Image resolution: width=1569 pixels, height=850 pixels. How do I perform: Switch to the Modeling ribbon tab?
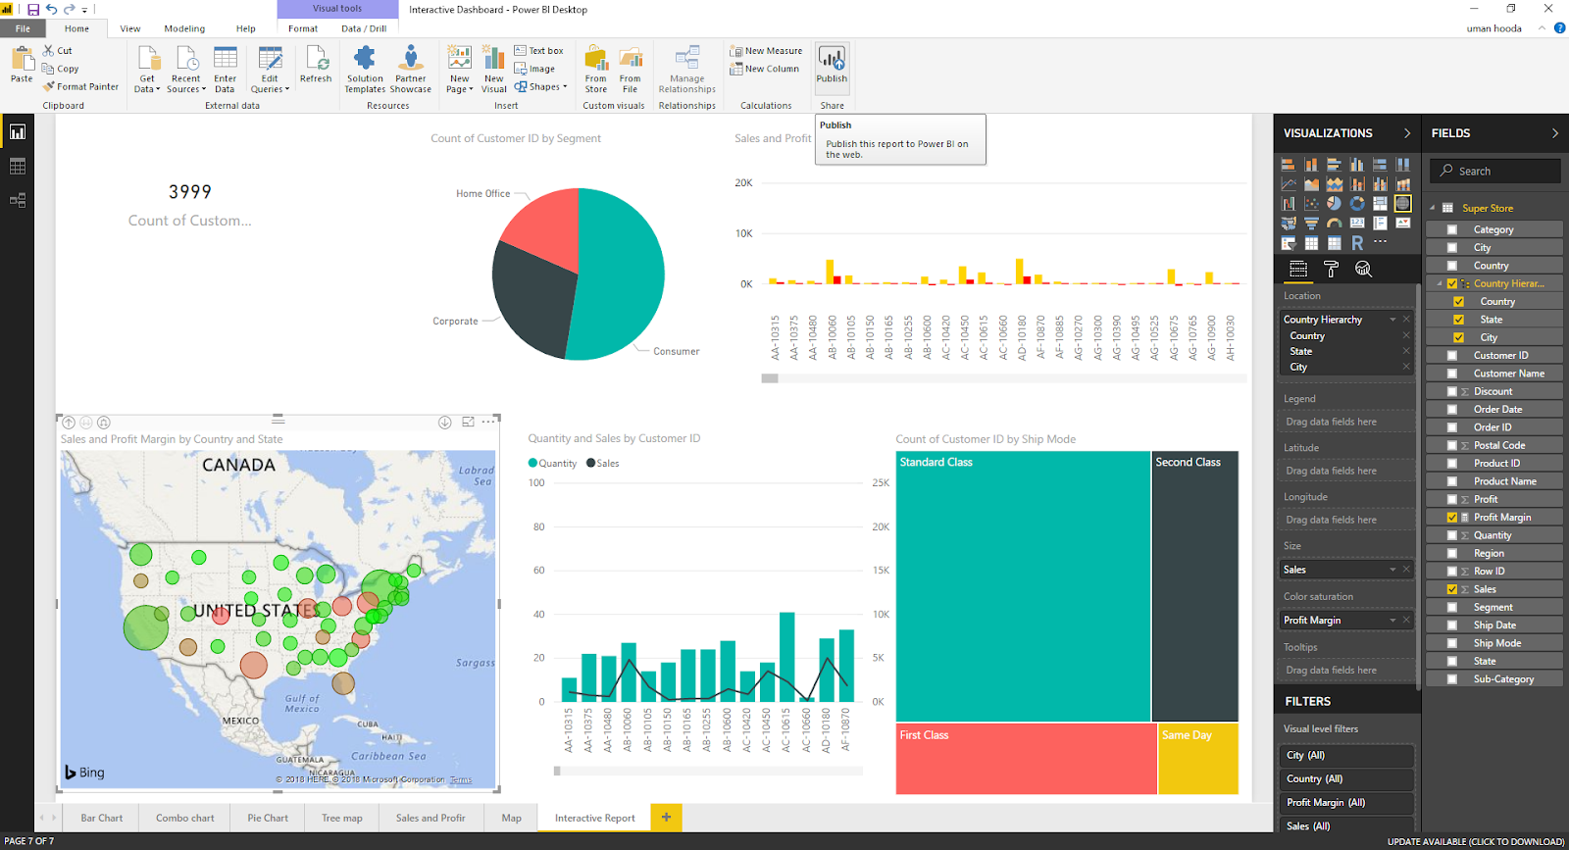(184, 28)
